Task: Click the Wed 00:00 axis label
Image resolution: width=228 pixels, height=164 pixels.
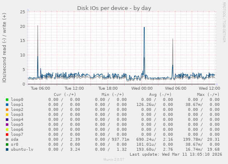Action: coord(142,88)
